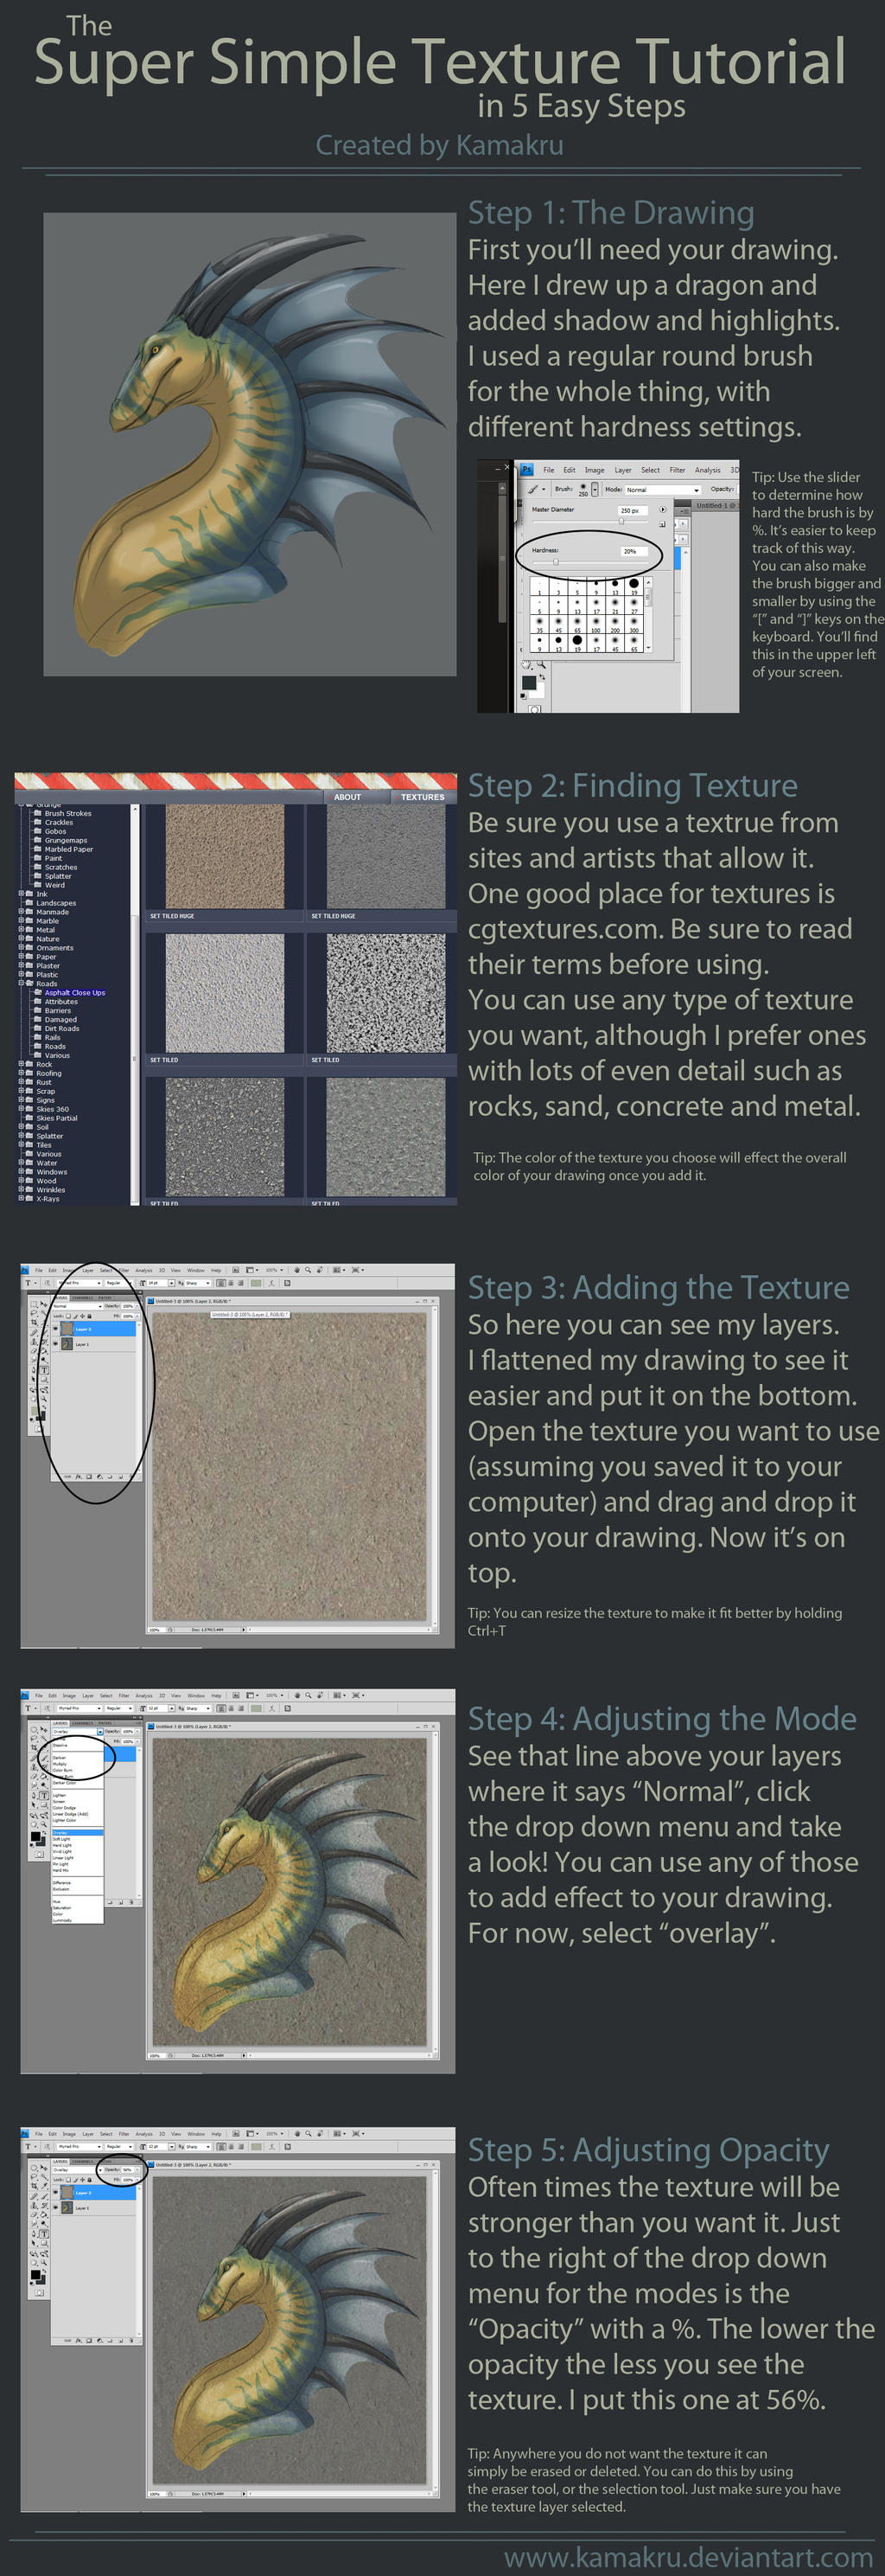This screenshot has width=885, height=2576.
Task: Click the new brush preset icon below flyout arrow
Action: click(663, 525)
